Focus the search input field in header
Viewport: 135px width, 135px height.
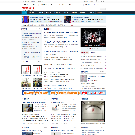click(91, 9)
